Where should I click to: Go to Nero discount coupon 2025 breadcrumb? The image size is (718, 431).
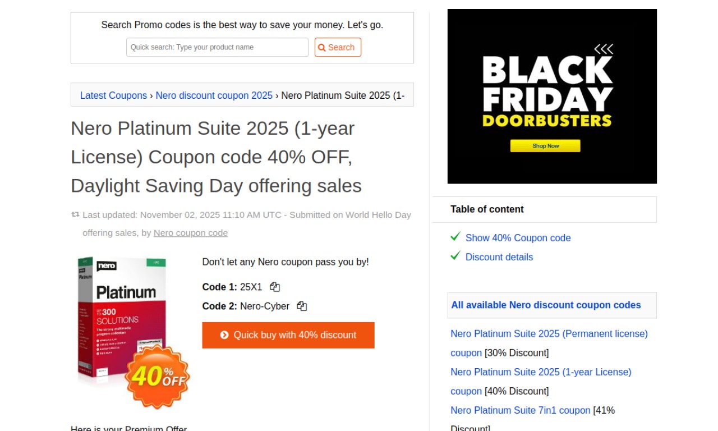pos(214,95)
